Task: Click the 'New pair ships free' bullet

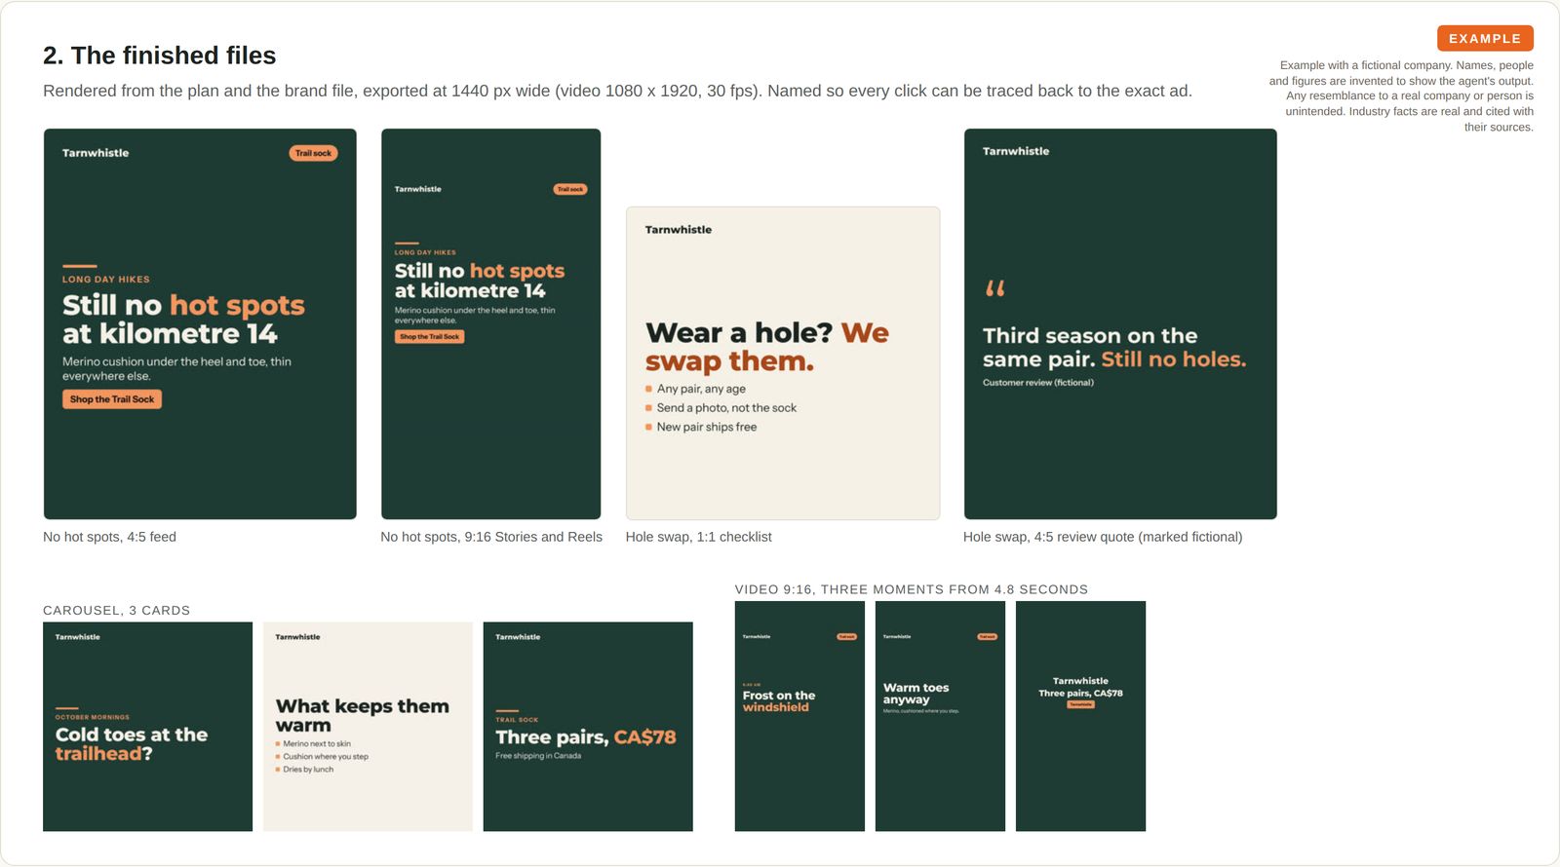Action: pos(701,427)
